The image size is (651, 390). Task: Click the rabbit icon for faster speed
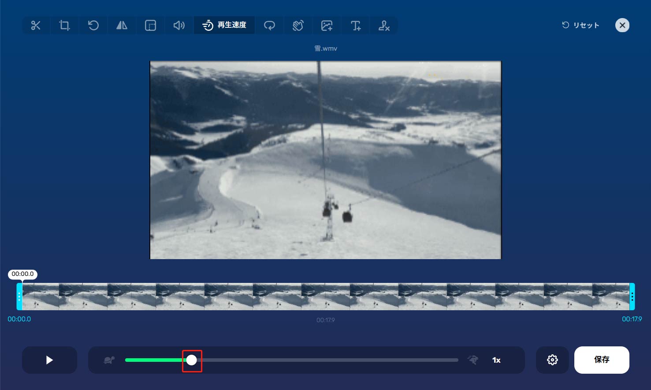[472, 360]
